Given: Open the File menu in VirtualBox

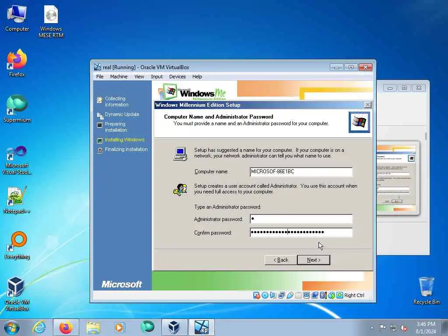Looking at the screenshot, I should pyautogui.click(x=100, y=77).
